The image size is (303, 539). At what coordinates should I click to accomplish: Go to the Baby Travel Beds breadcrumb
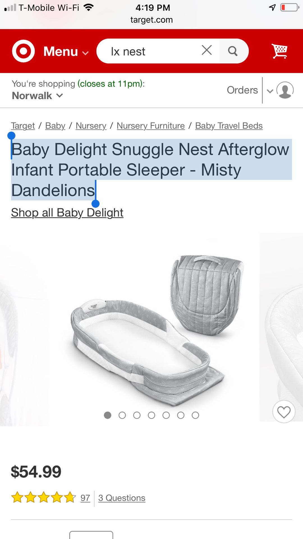pos(229,126)
